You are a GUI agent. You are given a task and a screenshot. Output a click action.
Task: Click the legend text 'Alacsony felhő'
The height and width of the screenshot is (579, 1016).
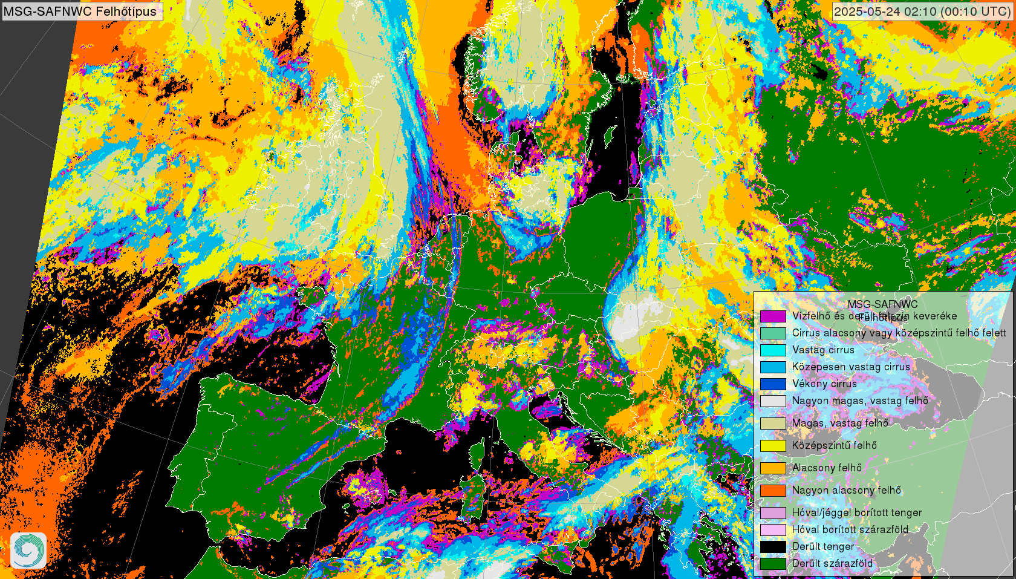(x=827, y=468)
